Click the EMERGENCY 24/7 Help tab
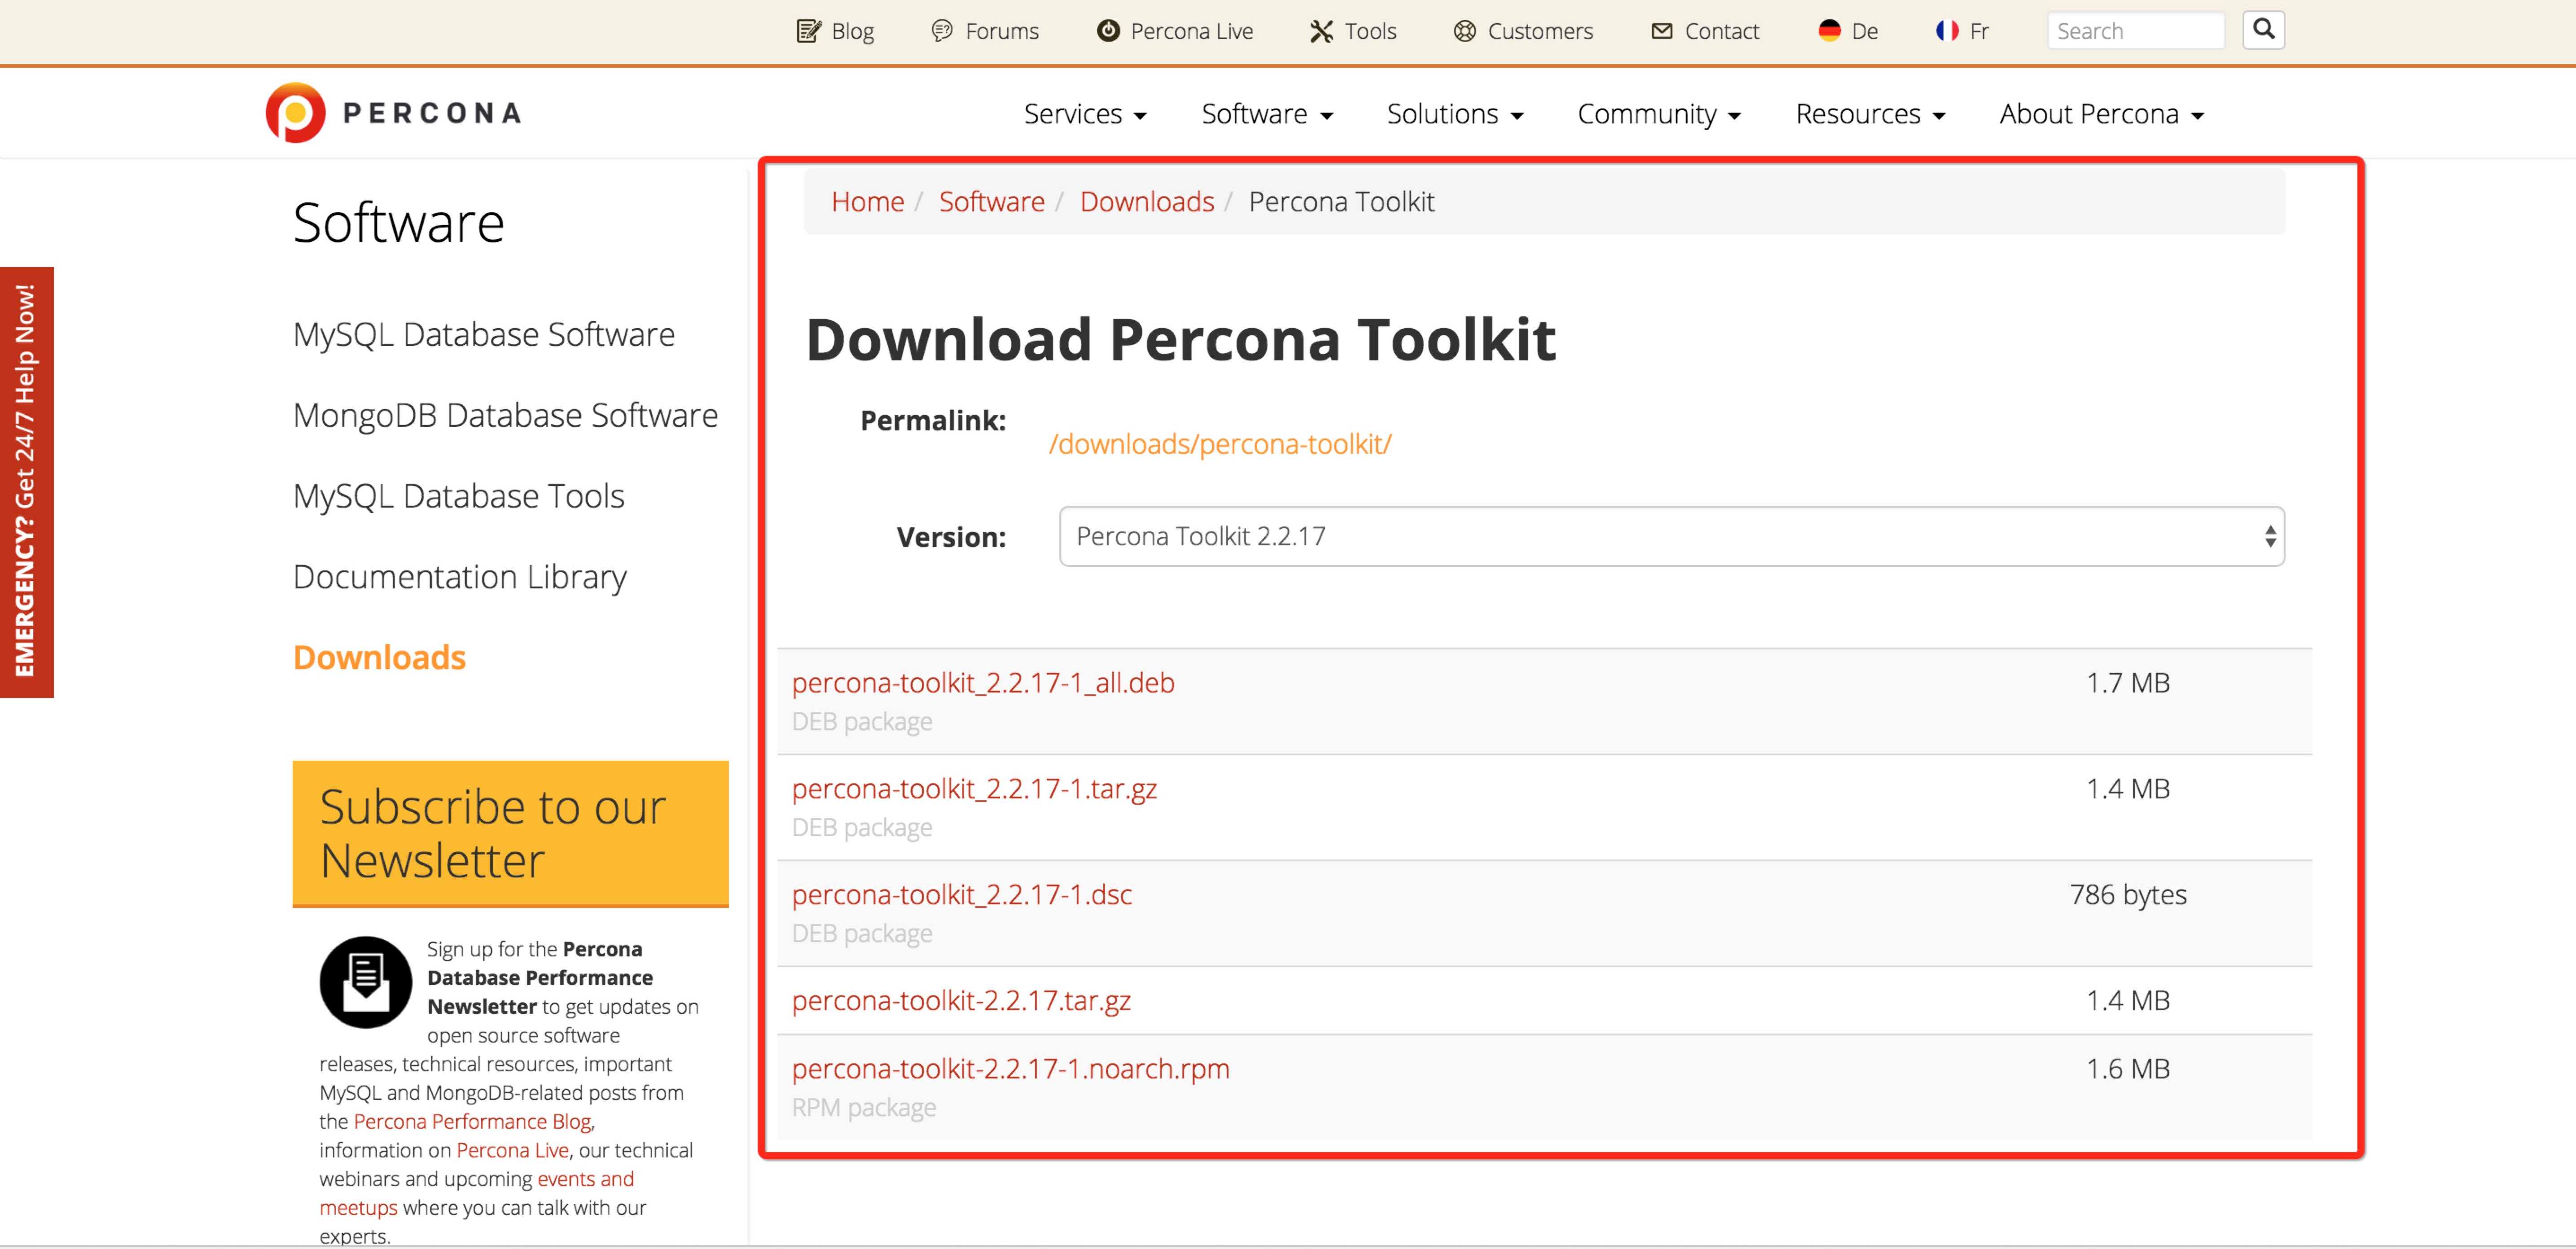Screen dimensions: 2576x1249 point(26,482)
